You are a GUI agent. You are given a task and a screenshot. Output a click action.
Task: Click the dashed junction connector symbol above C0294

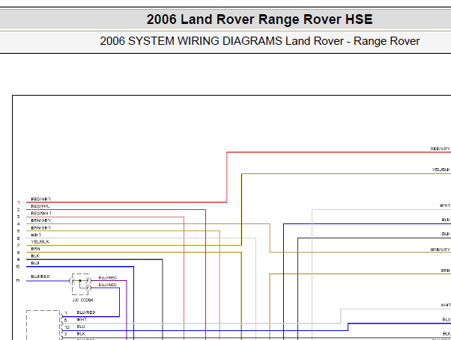(80, 285)
